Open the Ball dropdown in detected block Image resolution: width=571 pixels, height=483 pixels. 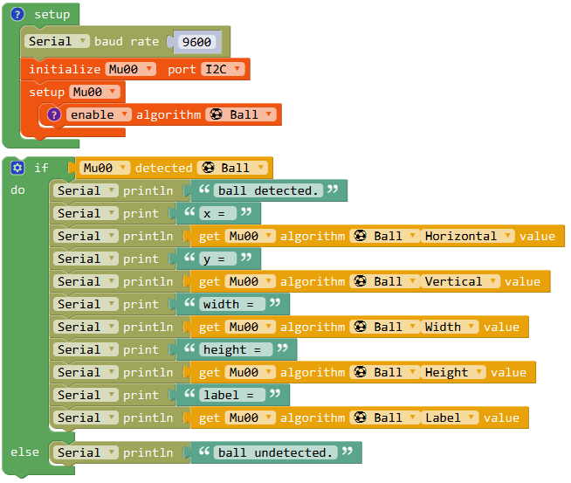tap(232, 168)
